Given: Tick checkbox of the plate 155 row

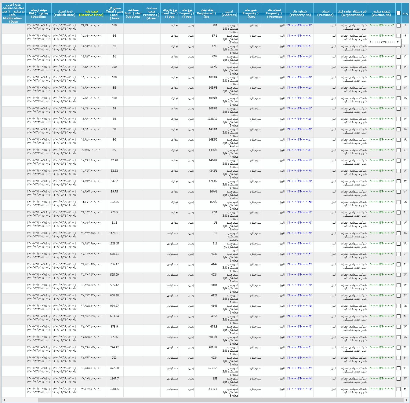Looking at the screenshot, I should click(x=398, y=379).
